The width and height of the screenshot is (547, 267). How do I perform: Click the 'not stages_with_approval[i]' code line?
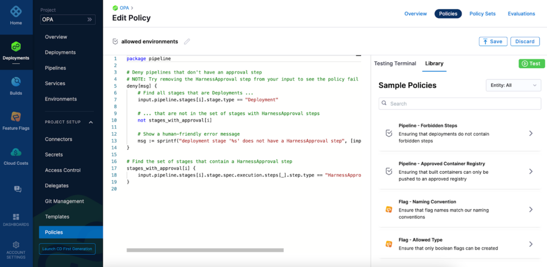pyautogui.click(x=175, y=120)
